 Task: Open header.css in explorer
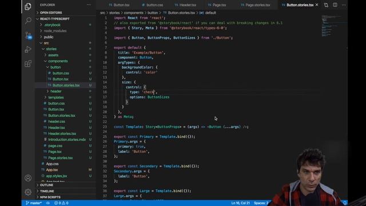[57, 121]
